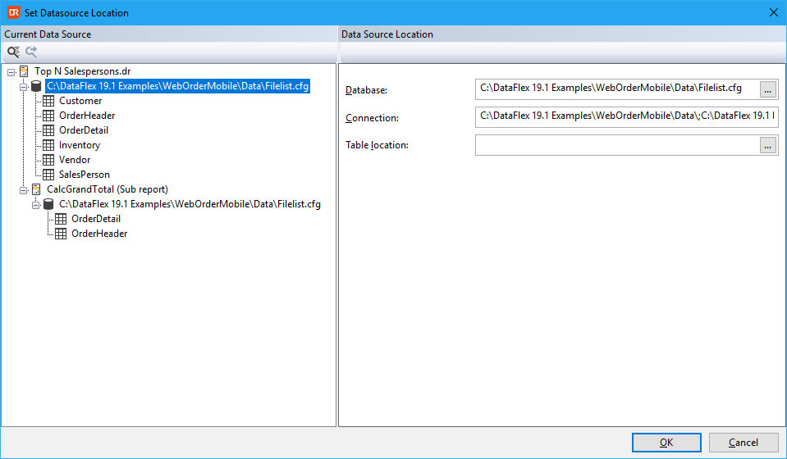Click the CalcGrandTotal sub report icon
Screen dimensions: 787x459
coord(36,189)
